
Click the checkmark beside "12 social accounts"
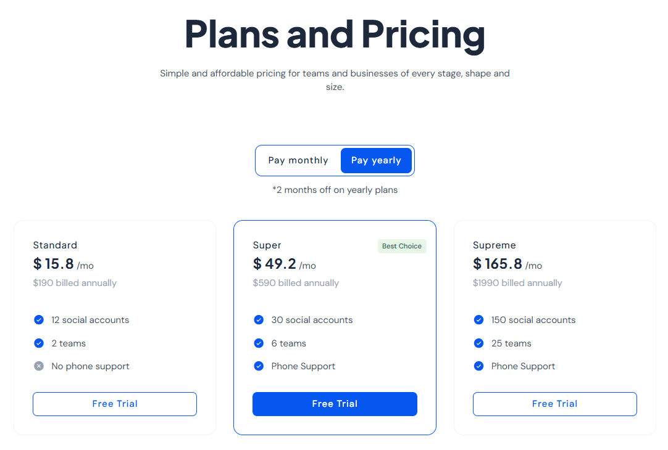pos(39,320)
